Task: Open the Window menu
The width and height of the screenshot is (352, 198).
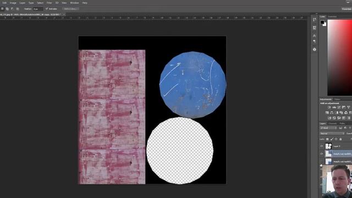Action: pos(75,3)
